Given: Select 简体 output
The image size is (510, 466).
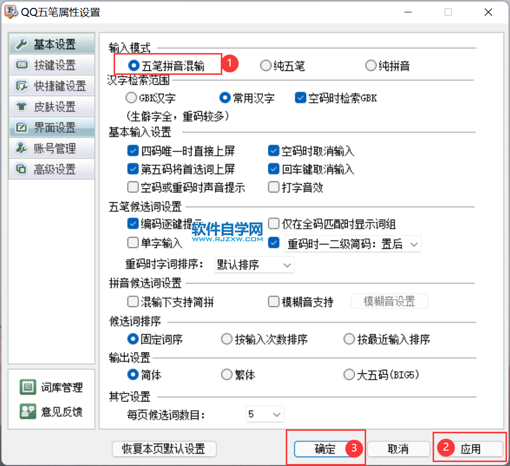Looking at the screenshot, I should [x=133, y=375].
